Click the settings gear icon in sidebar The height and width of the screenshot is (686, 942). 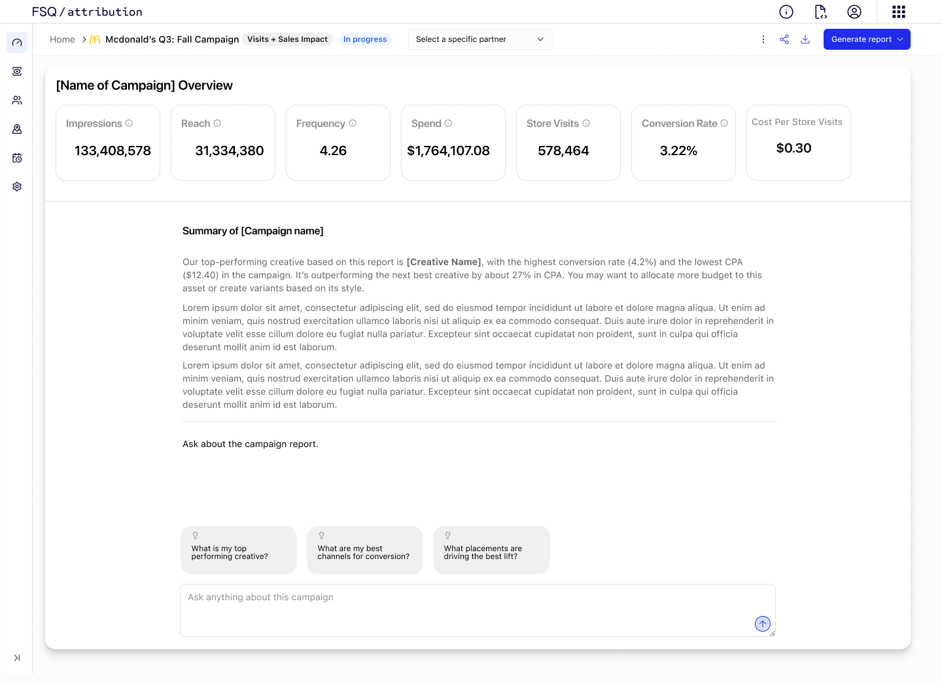coord(17,187)
